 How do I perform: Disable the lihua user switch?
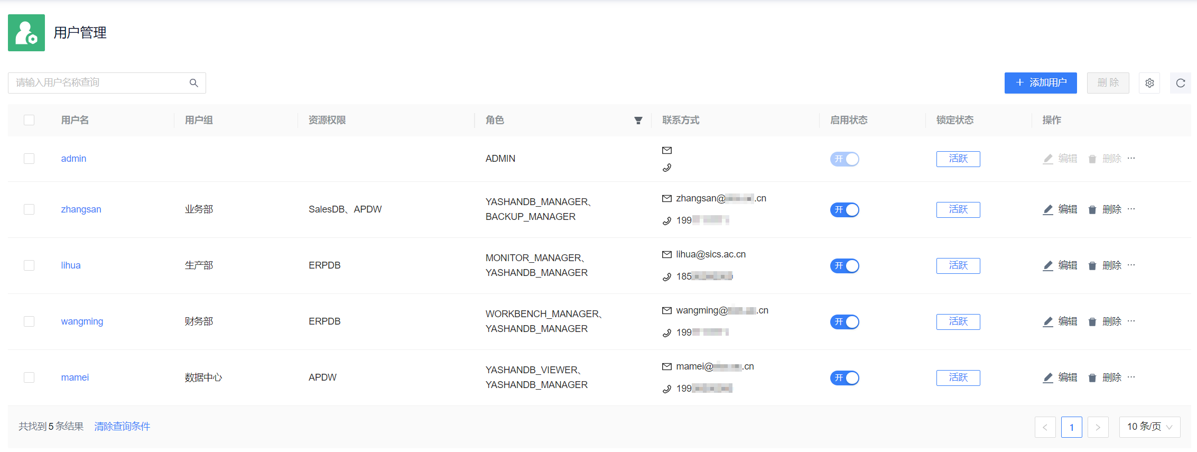844,266
